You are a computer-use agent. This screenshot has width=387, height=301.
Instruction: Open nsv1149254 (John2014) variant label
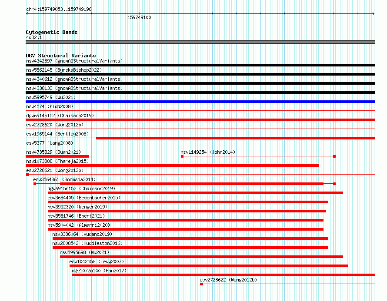click(208, 152)
